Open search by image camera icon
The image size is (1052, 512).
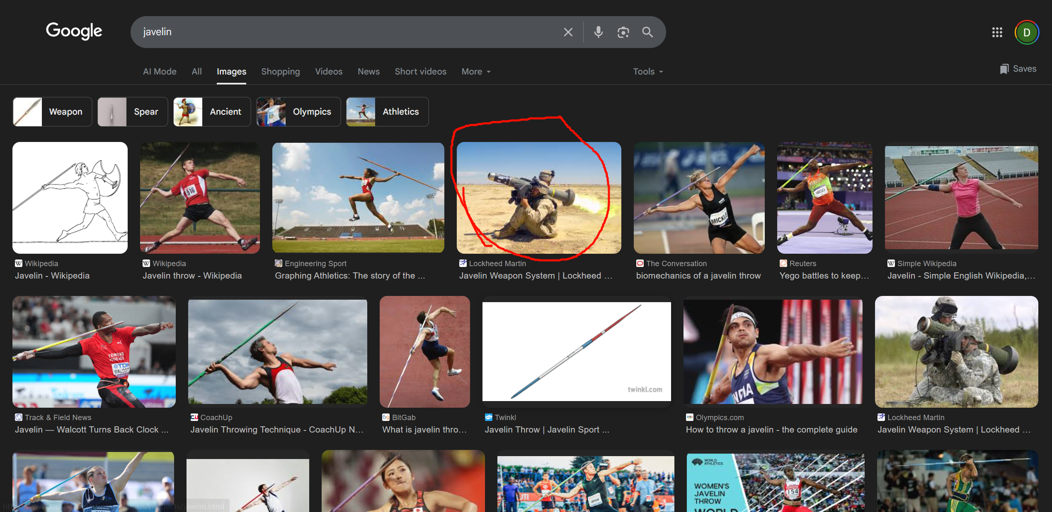tap(623, 32)
